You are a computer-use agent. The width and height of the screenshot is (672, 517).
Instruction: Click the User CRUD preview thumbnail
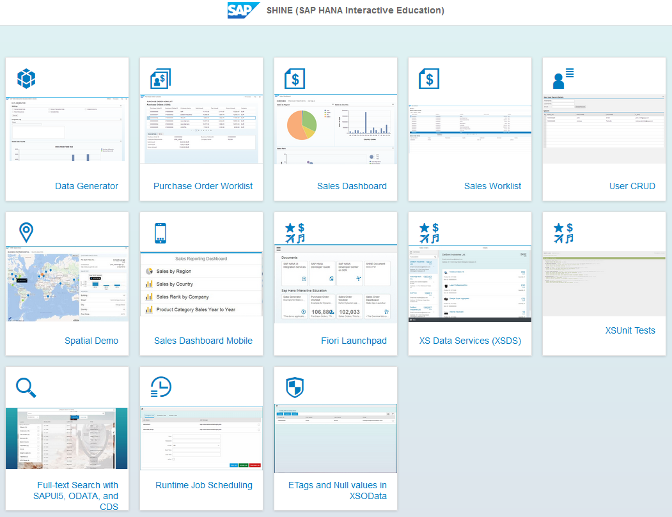click(604, 129)
